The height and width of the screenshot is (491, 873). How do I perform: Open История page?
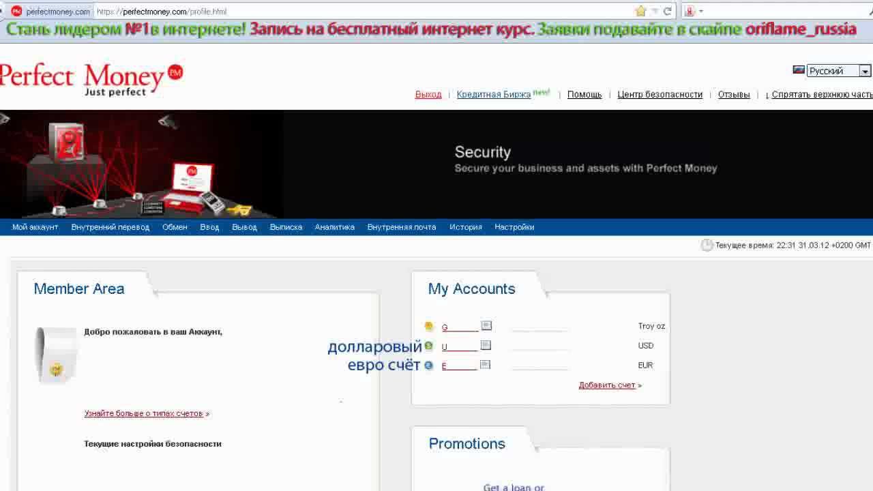pos(466,227)
